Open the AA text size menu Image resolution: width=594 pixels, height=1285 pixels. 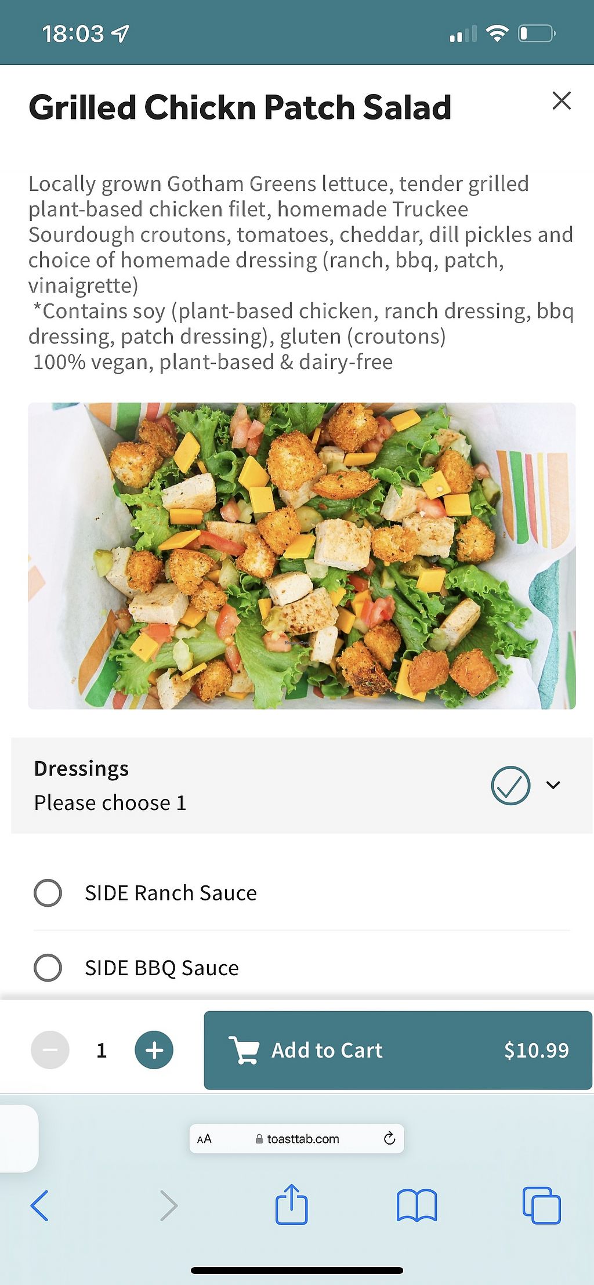(x=204, y=1139)
